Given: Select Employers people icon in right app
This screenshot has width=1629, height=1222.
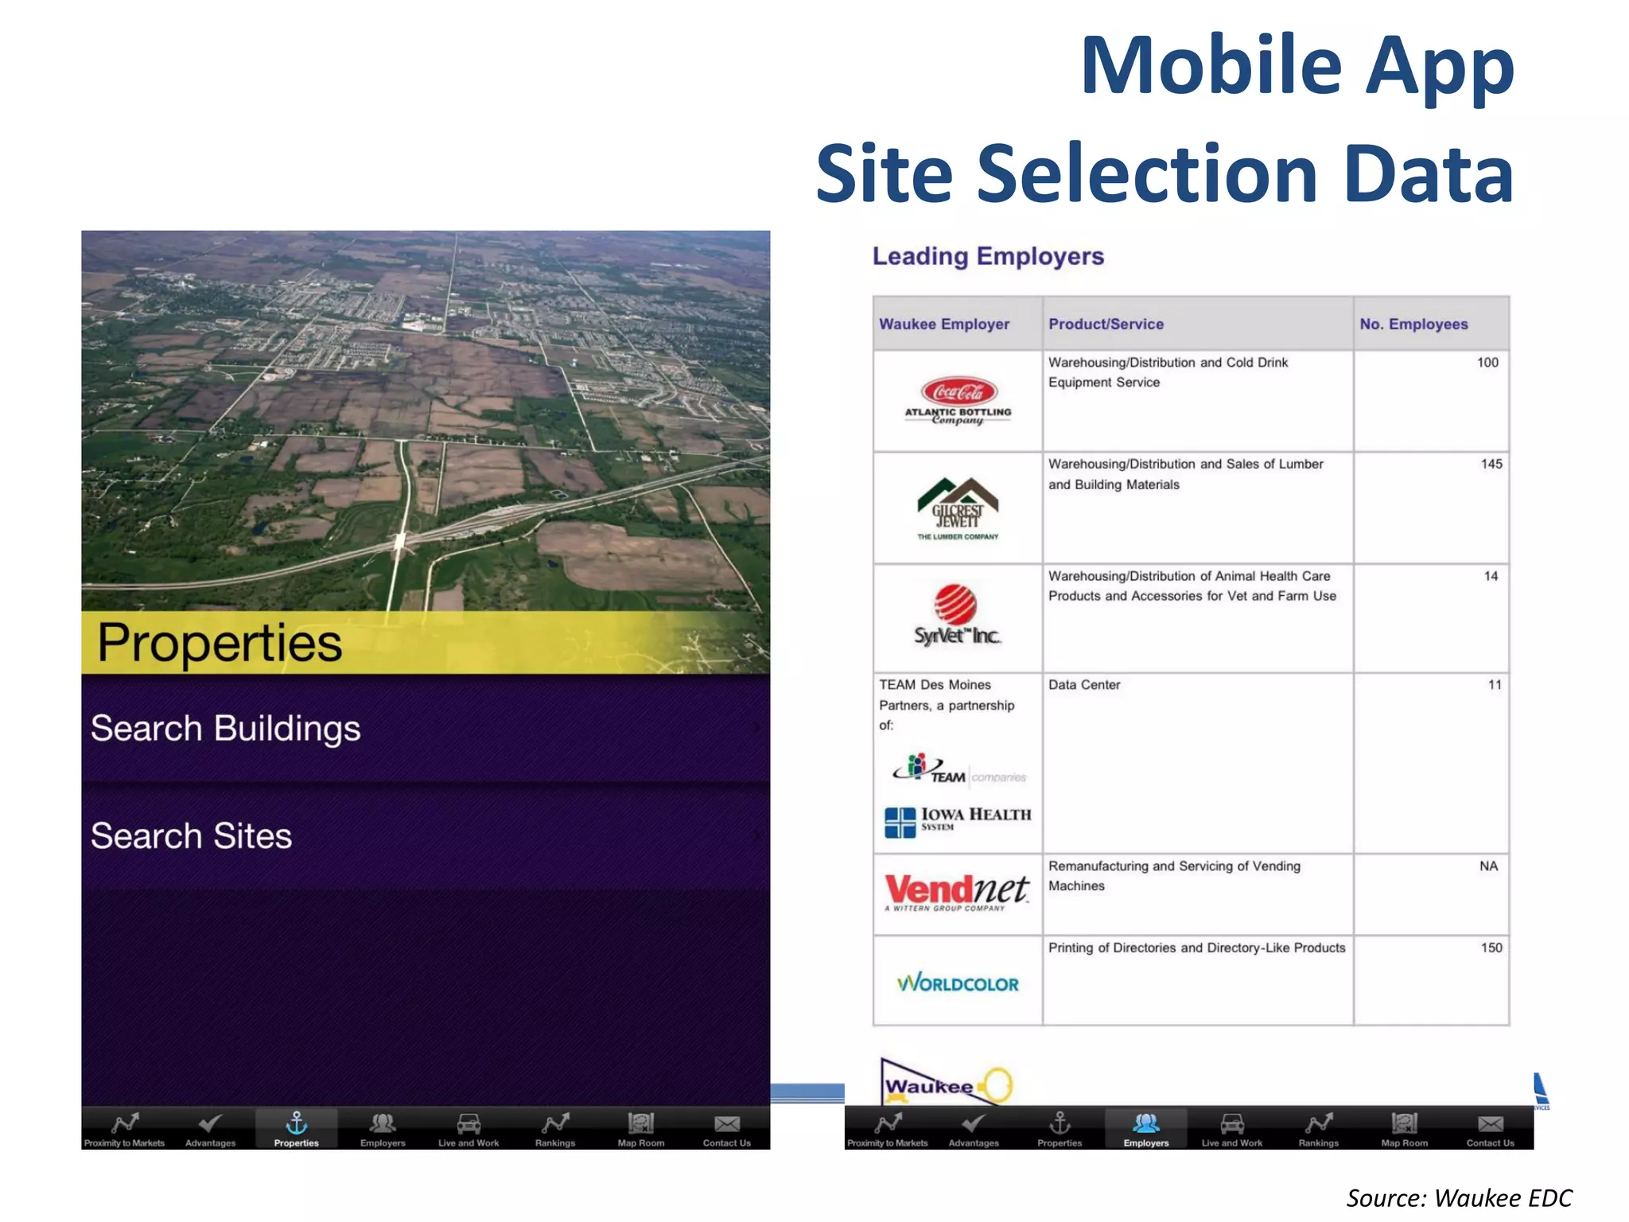Looking at the screenshot, I should pyautogui.click(x=1146, y=1123).
